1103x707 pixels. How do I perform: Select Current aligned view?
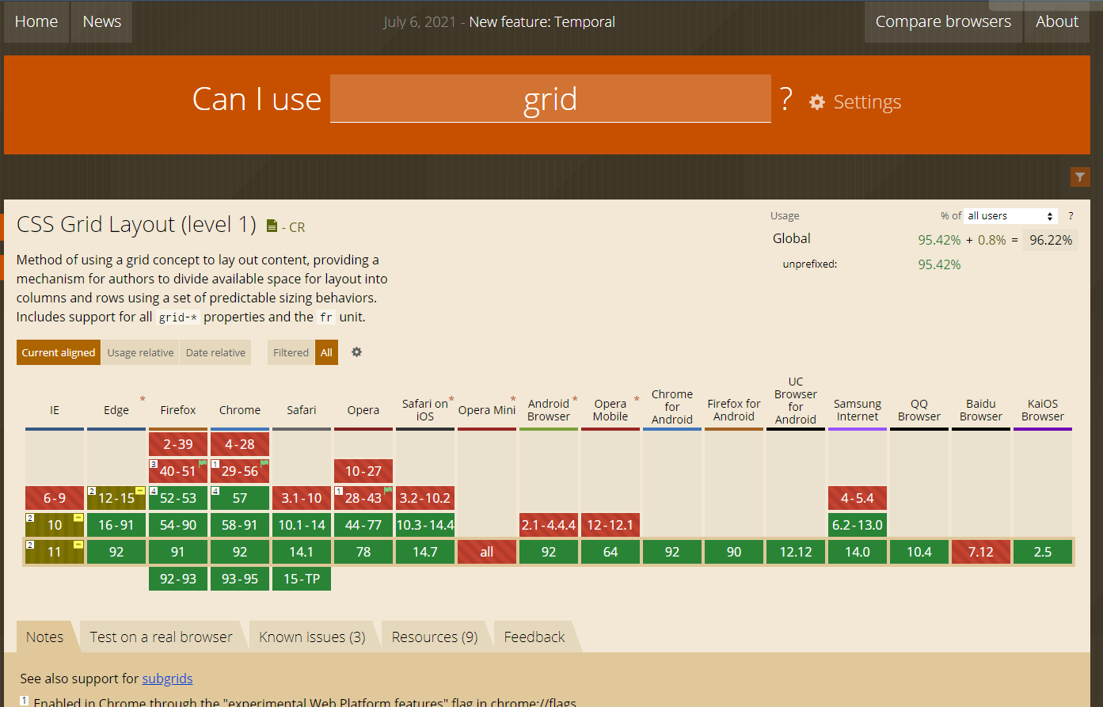point(59,352)
